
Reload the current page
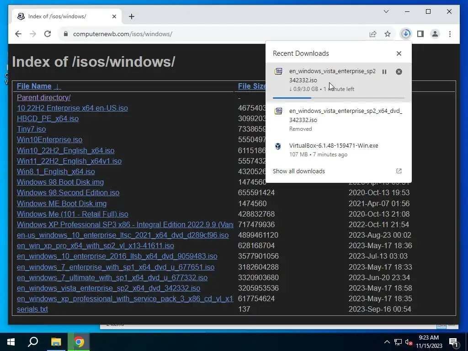pyautogui.click(x=48, y=34)
